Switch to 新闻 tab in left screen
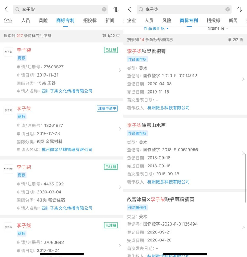The height and width of the screenshot is (257, 247). (x=110, y=20)
